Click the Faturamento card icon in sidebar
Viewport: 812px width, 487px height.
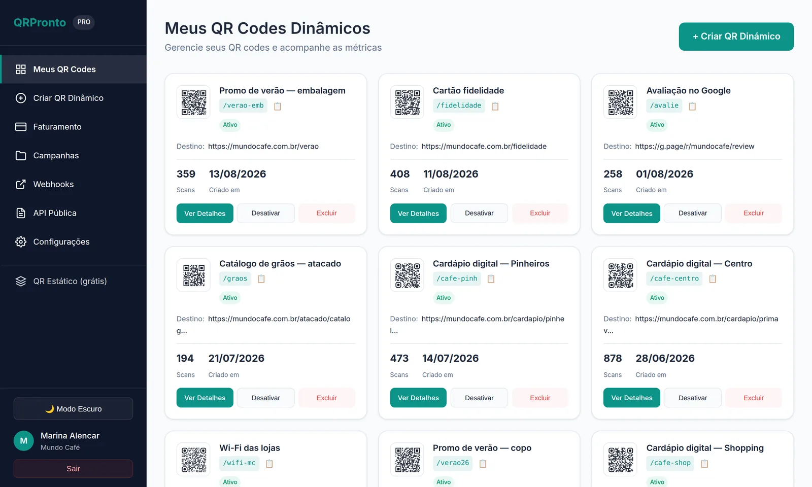click(x=21, y=127)
